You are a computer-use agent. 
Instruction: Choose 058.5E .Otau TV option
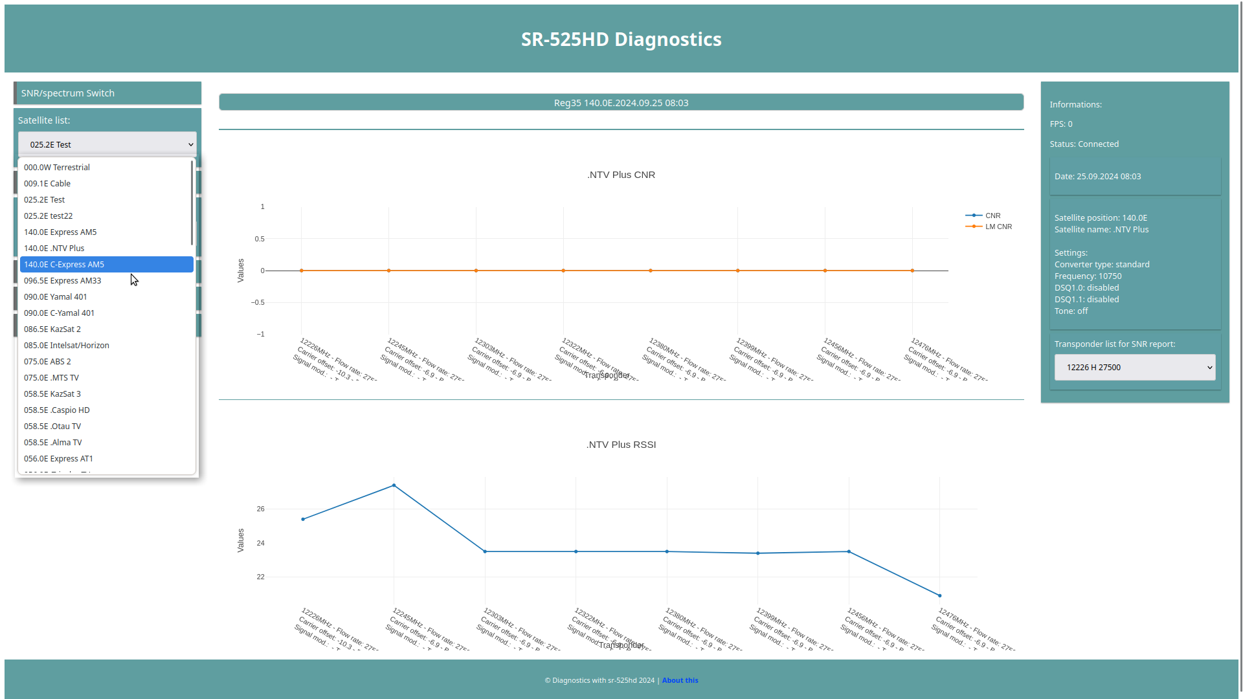point(107,426)
